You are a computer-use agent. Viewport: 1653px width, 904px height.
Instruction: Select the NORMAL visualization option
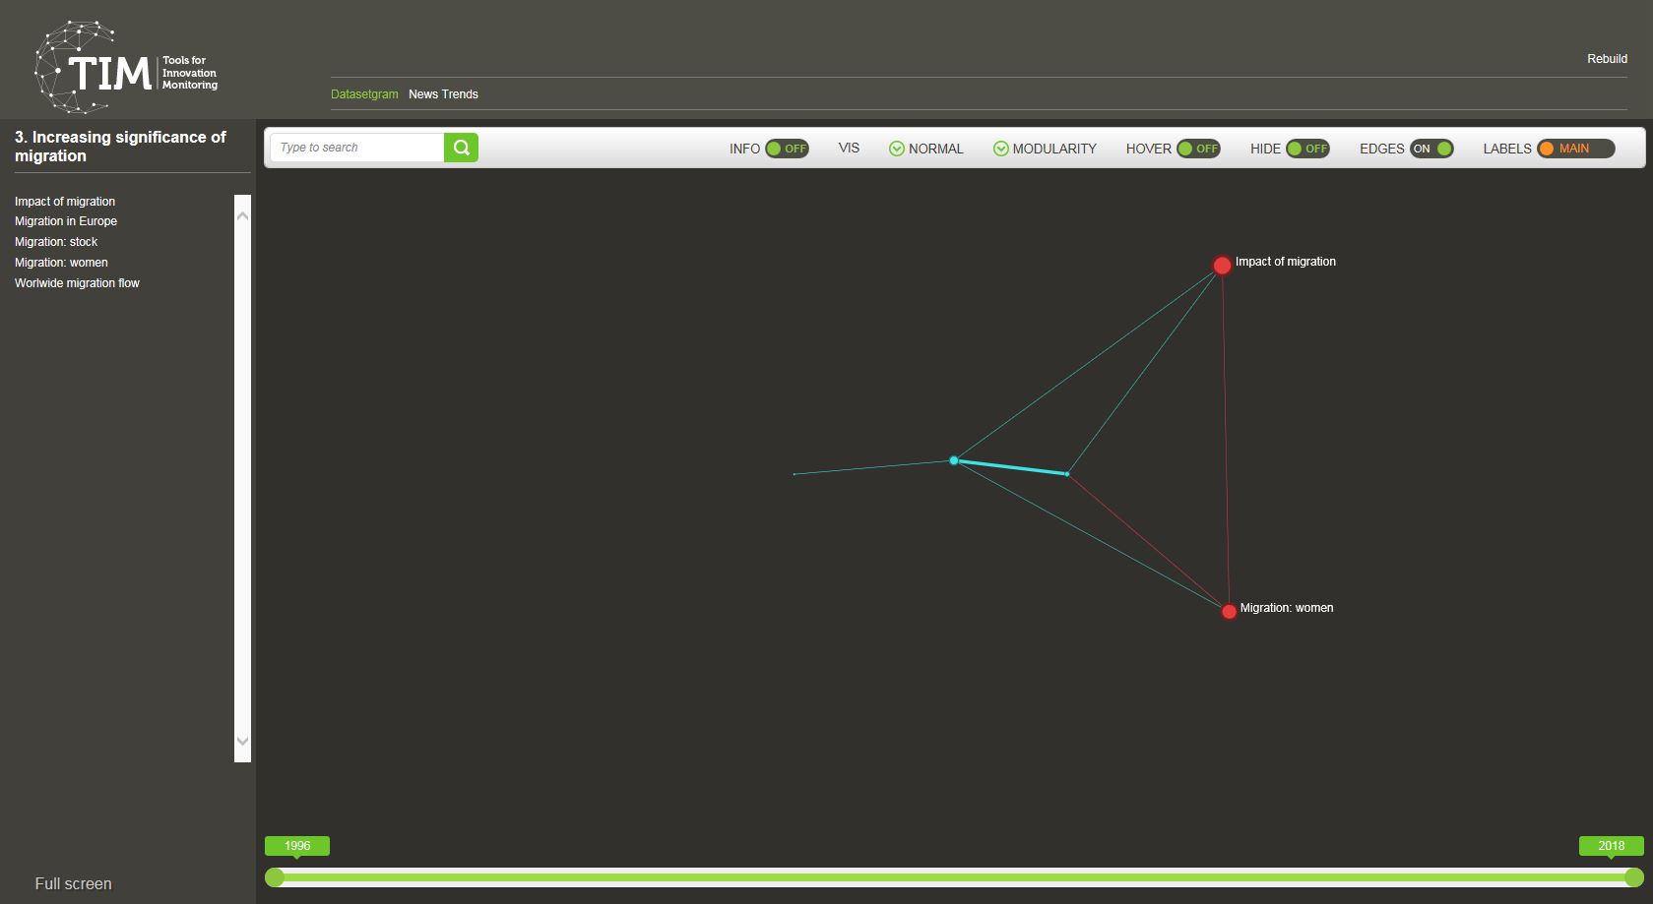925,149
